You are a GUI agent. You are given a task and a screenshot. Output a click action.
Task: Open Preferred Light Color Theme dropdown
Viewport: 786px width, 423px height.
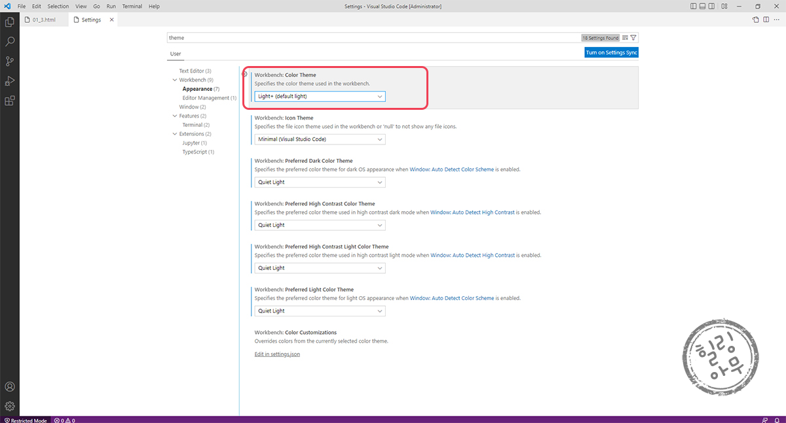(320, 311)
